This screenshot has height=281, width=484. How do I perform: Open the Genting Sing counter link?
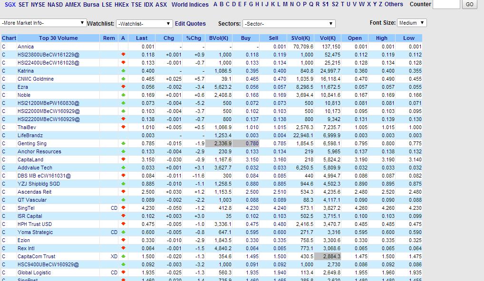click(32, 143)
